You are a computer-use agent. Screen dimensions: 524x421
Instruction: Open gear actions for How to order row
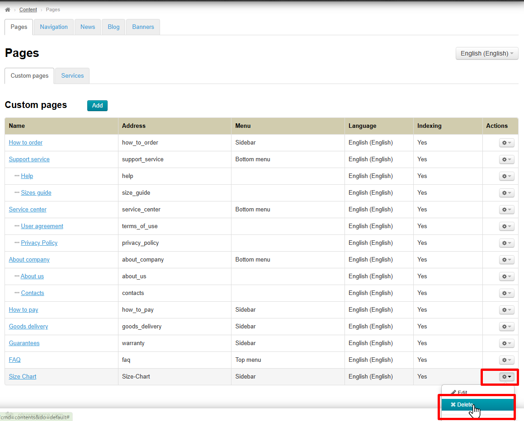(506, 143)
